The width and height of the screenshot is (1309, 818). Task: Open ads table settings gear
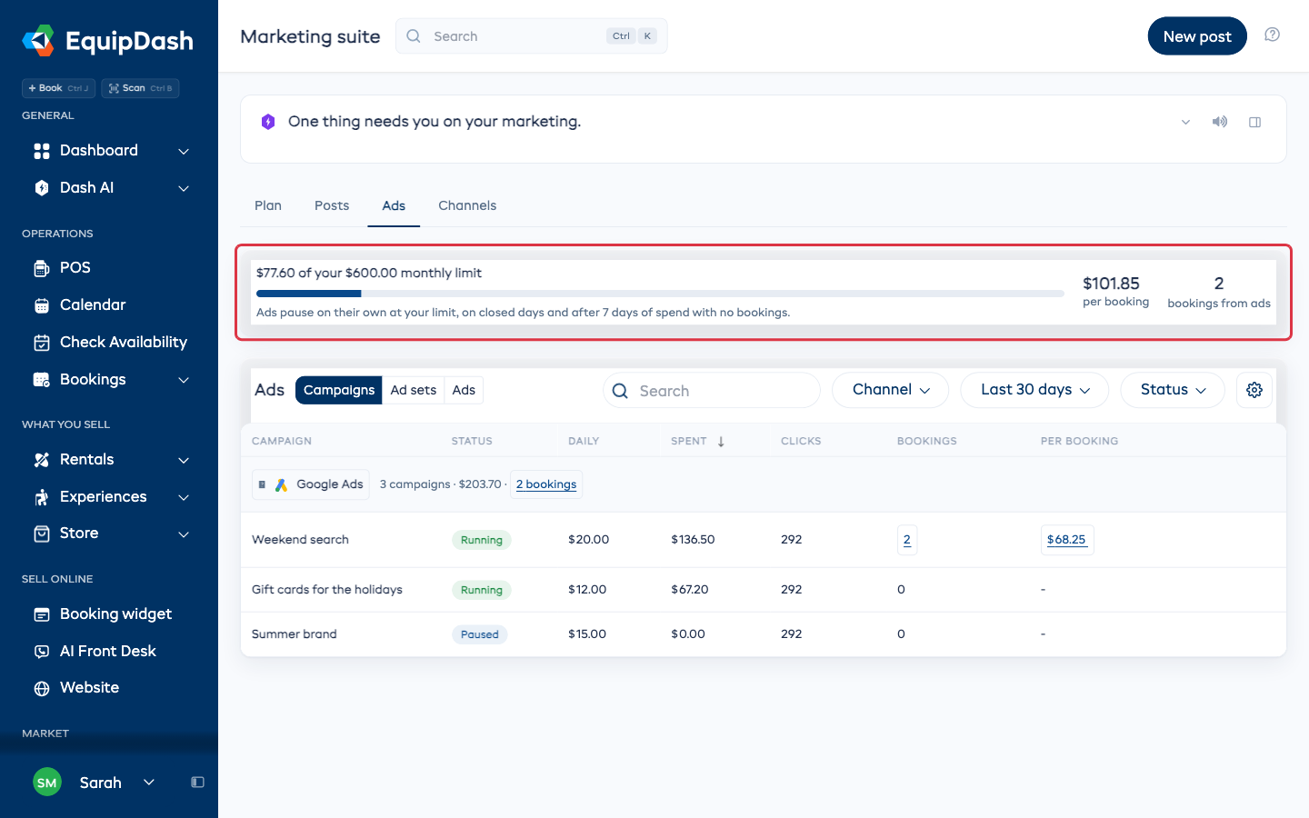[1254, 390]
